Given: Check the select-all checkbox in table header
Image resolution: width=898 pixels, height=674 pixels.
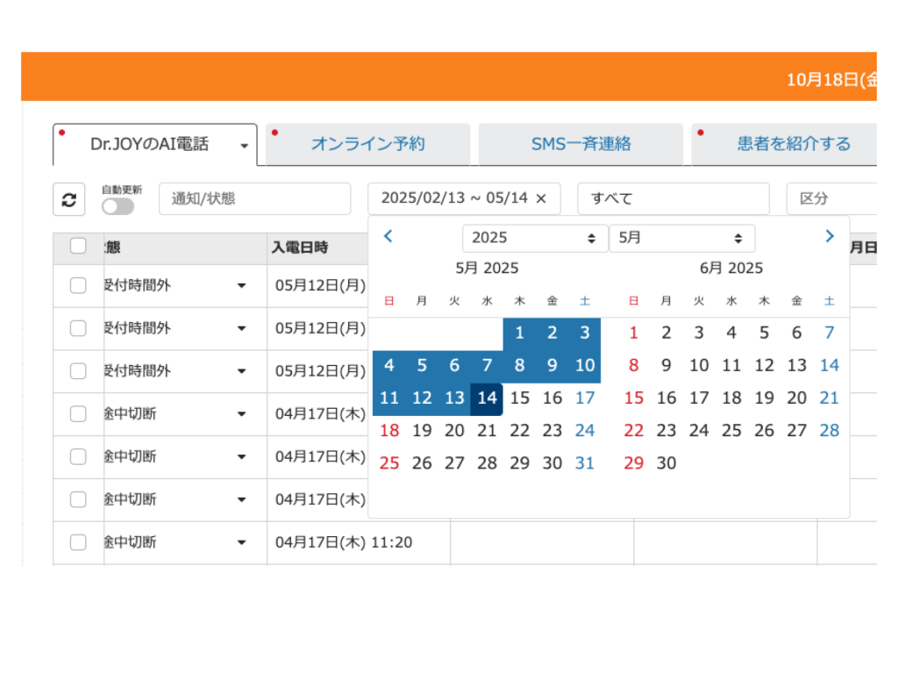Looking at the screenshot, I should pyautogui.click(x=78, y=247).
